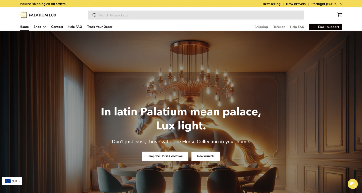Open the Contact menu item

point(57,27)
